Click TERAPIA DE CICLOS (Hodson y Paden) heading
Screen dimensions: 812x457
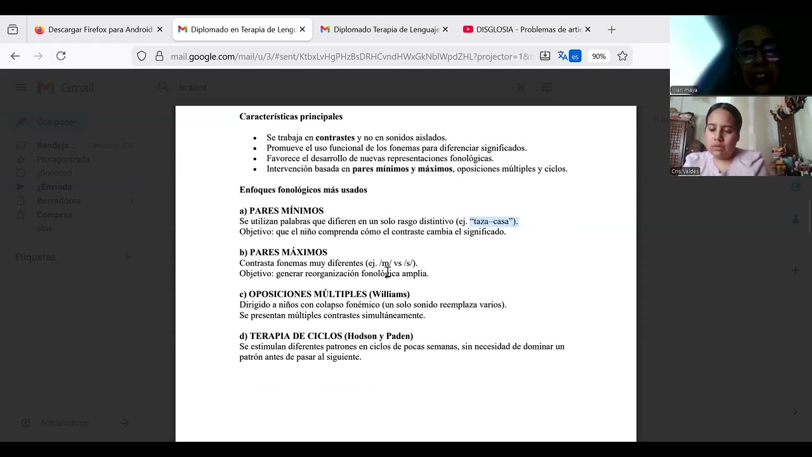[x=326, y=336]
